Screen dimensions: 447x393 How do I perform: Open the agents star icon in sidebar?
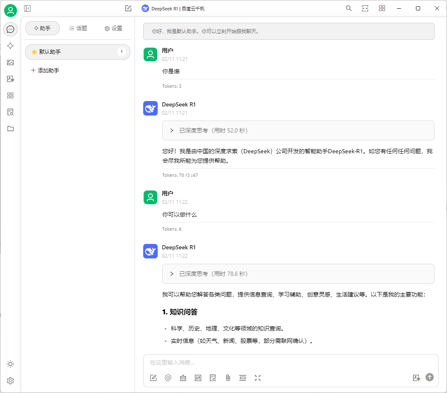point(10,46)
